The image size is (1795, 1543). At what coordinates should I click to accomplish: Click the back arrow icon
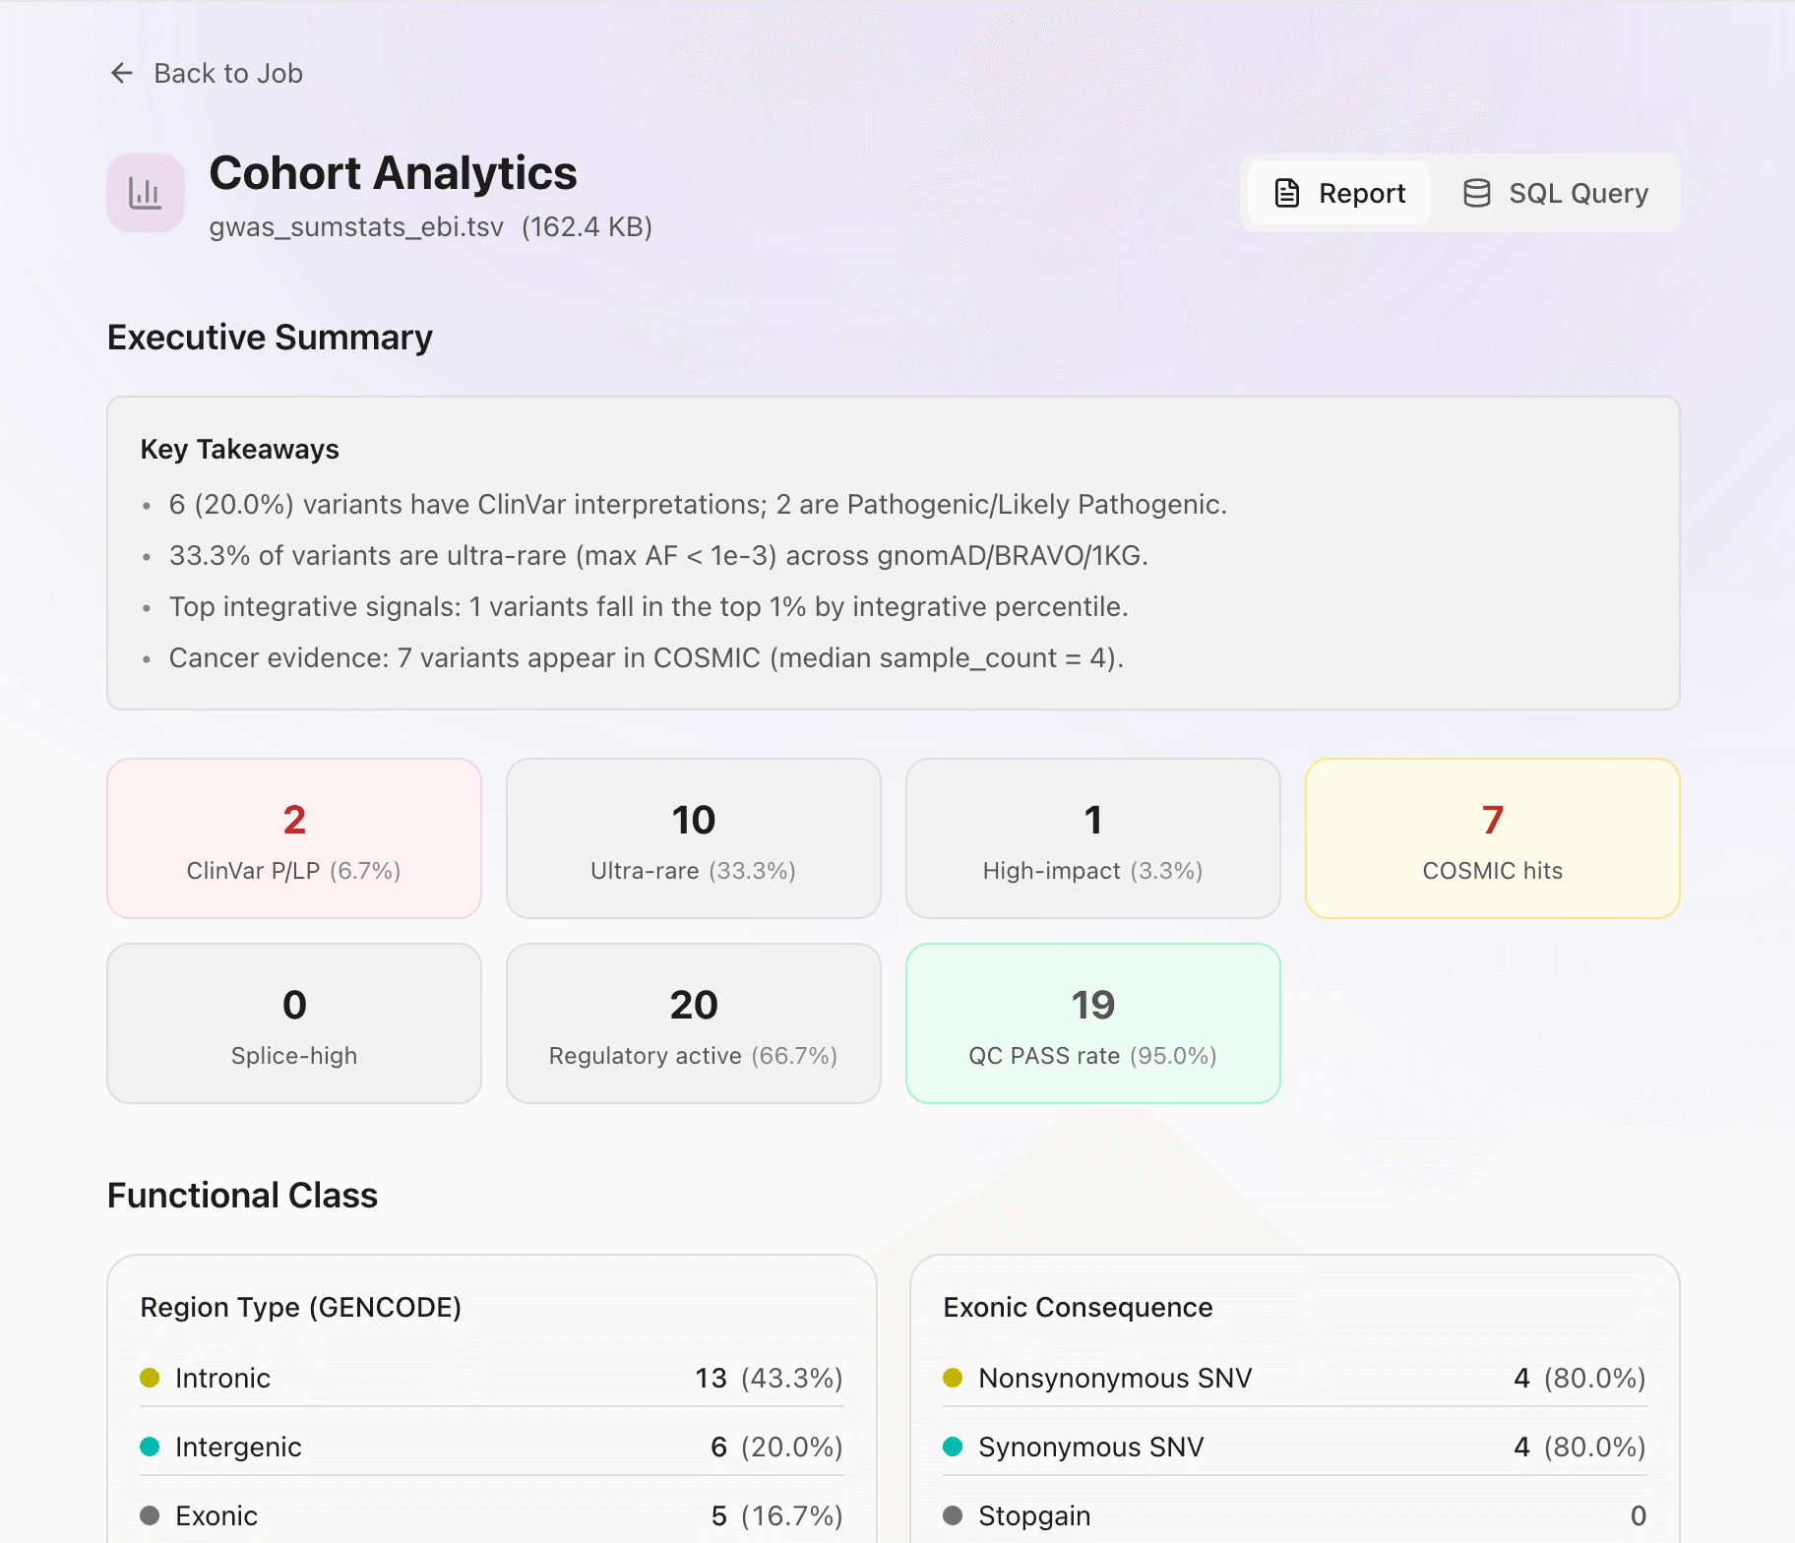(x=122, y=73)
